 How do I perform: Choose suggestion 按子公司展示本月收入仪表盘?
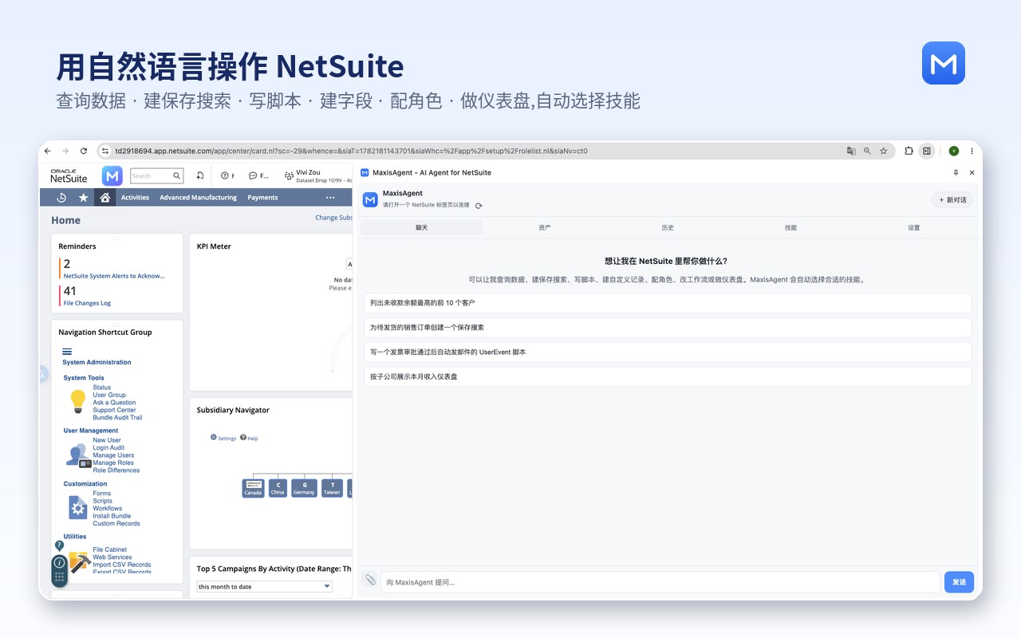coord(668,376)
